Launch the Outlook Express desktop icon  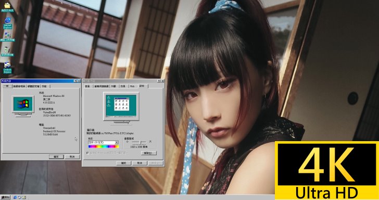tap(7, 67)
